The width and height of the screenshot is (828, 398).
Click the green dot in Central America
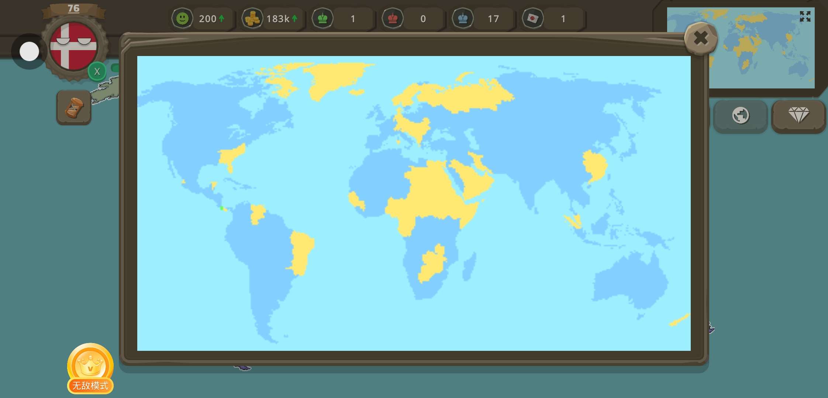point(221,208)
